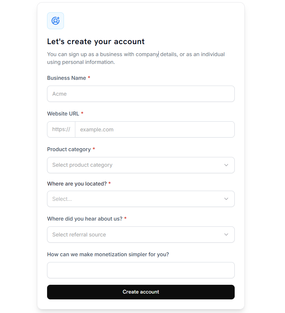The height and width of the screenshot is (313, 285).
Task: Click the Product category label
Action: (x=69, y=149)
